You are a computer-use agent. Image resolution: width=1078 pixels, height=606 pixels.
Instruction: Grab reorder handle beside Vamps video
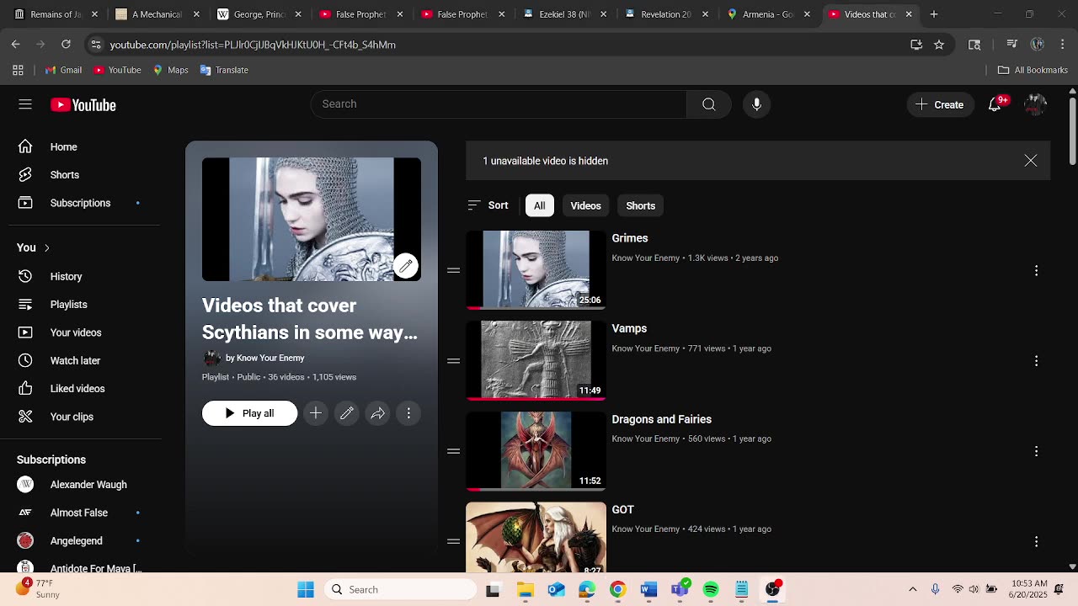453,360
